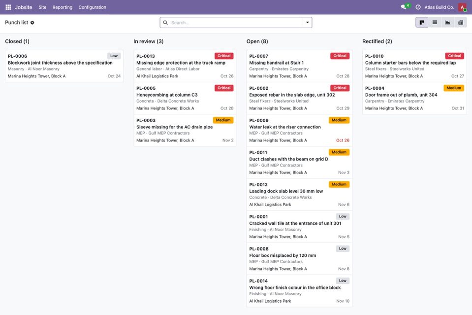Click Carpentry · Emirates Carpentry on PL-0004
Screen dimensions: 472x315
tap(395, 101)
